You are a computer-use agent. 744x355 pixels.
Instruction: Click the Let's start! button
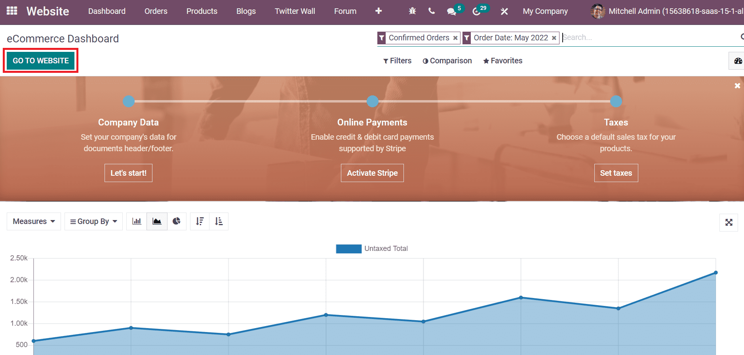128,173
